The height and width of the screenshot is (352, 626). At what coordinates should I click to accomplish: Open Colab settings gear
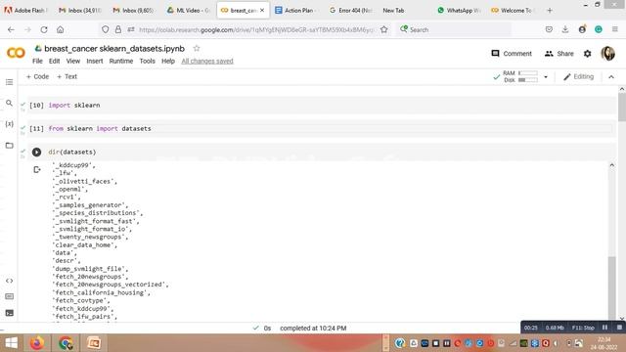tap(587, 54)
